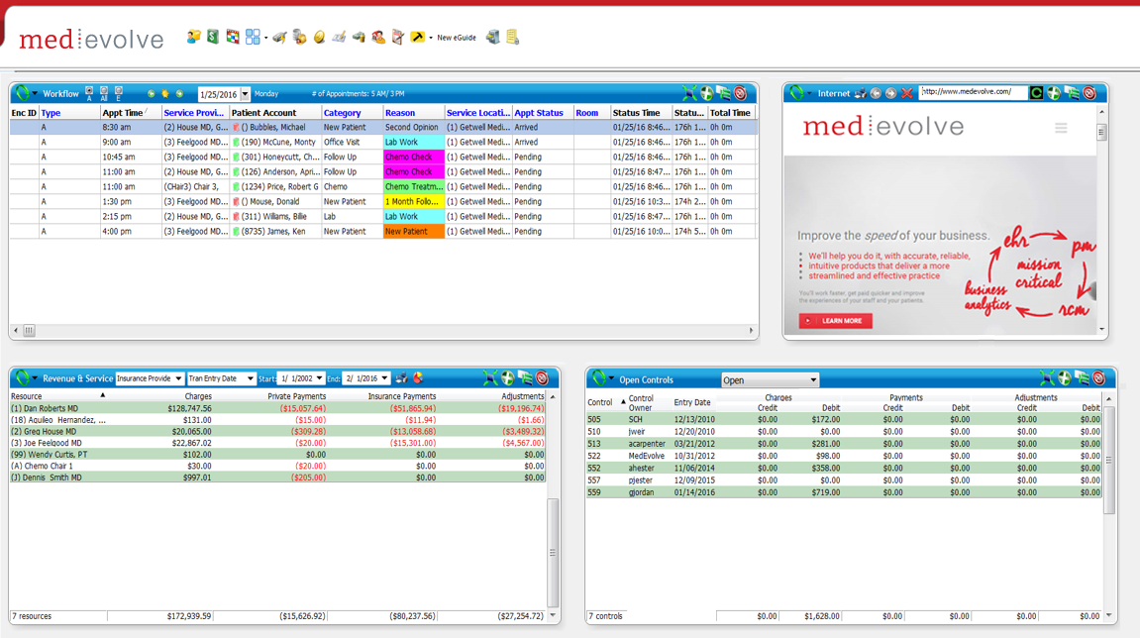Click the green Chemo Treatment reason cell

(x=414, y=187)
